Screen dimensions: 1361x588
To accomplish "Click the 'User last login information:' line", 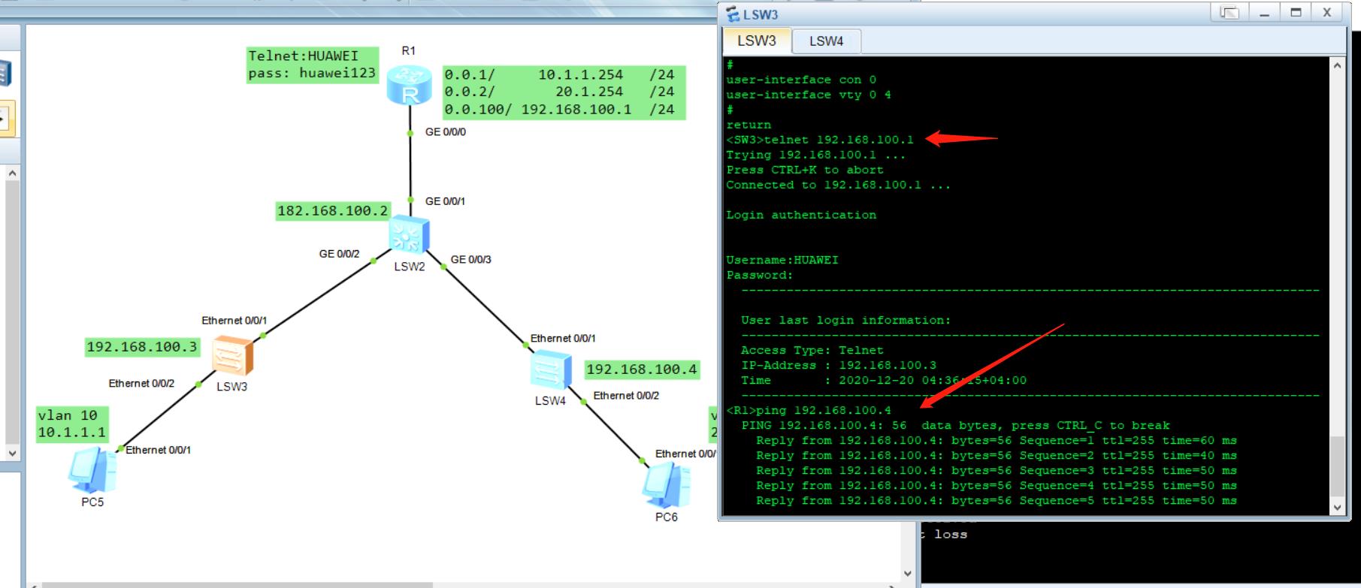I will click(x=846, y=320).
